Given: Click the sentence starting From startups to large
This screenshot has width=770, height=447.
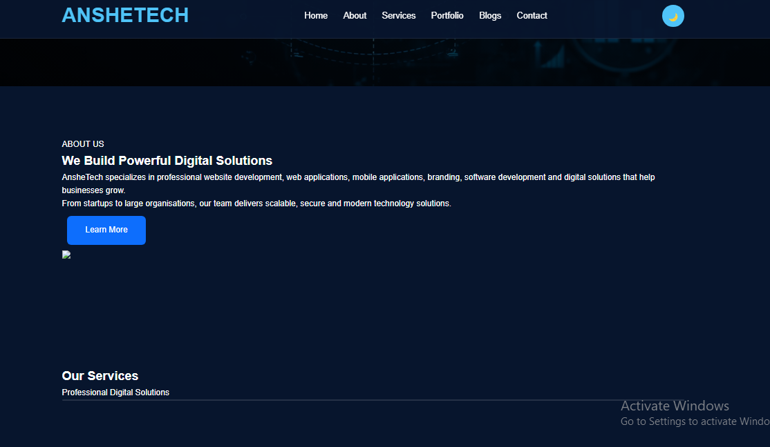Looking at the screenshot, I should click(256, 203).
